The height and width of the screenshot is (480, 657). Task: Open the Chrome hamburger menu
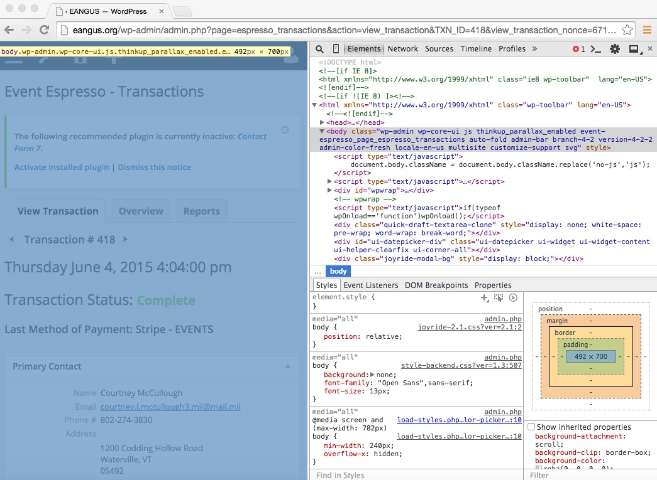(647, 29)
